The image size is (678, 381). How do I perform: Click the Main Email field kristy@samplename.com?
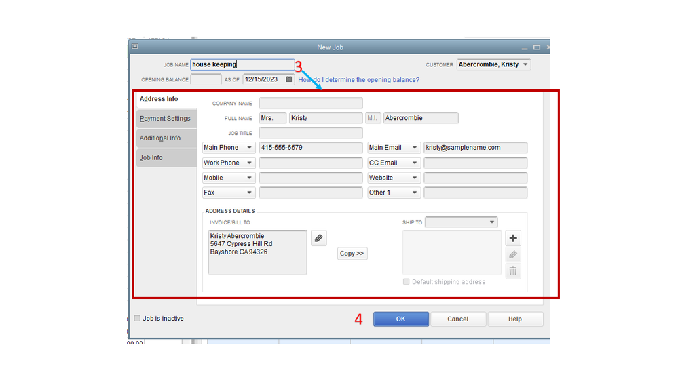475,148
